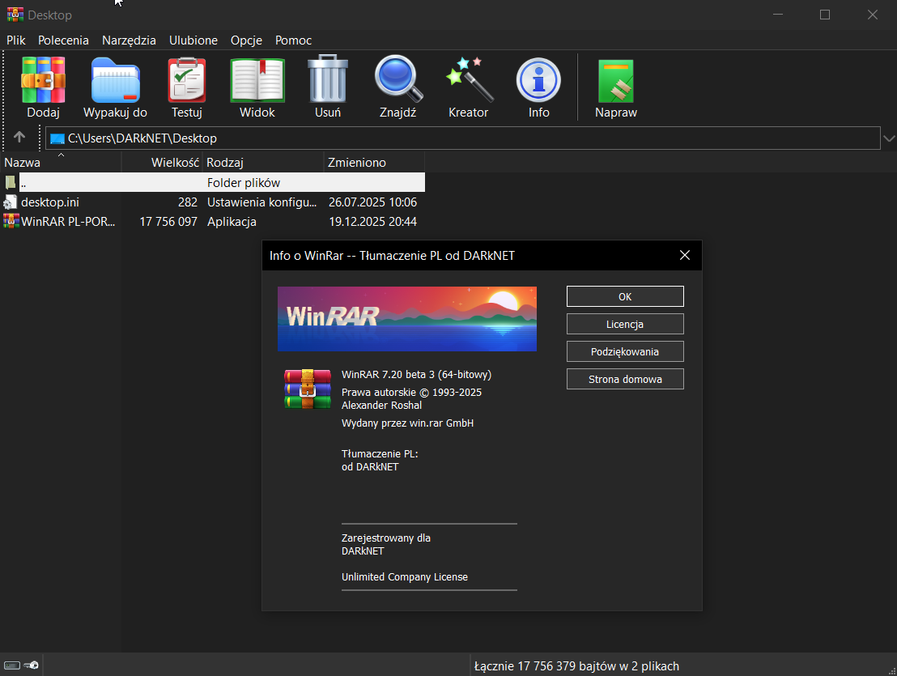Screen dimensions: 897x676
Task: Click the desktop.ini file icon
Action: pos(11,202)
